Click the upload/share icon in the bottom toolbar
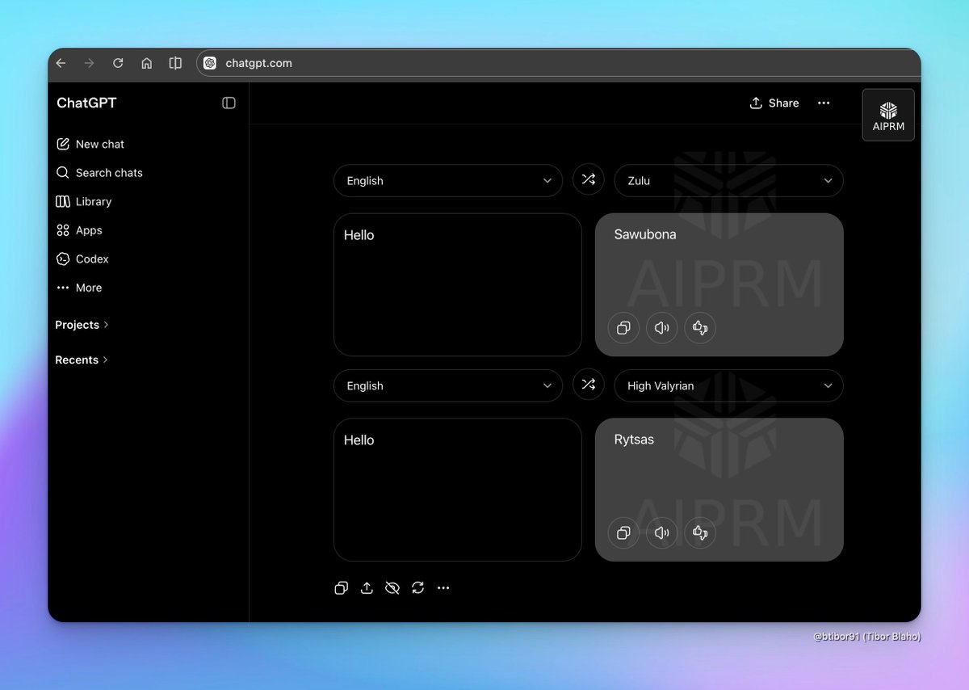The image size is (969, 690). pyautogui.click(x=367, y=588)
